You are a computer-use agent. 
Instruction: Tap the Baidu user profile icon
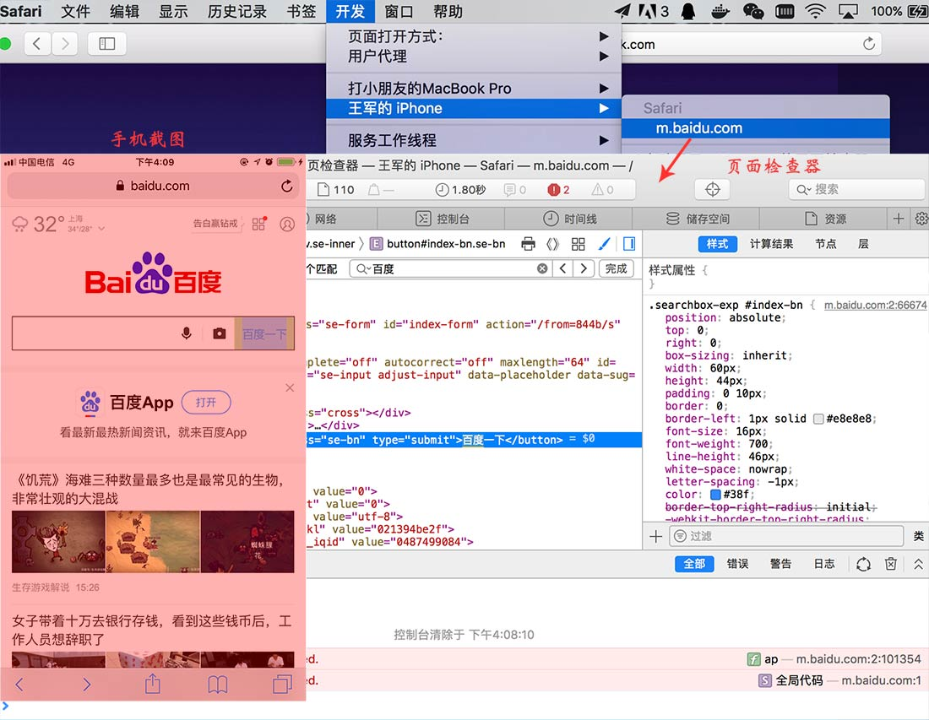[x=287, y=225]
